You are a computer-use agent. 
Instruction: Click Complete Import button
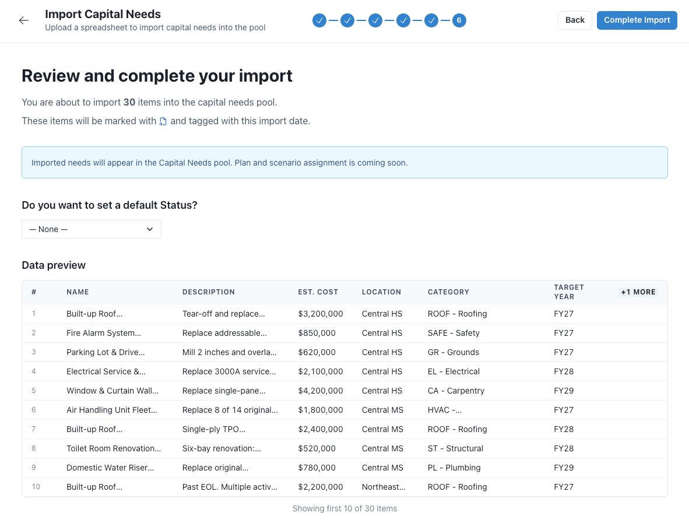click(x=637, y=20)
